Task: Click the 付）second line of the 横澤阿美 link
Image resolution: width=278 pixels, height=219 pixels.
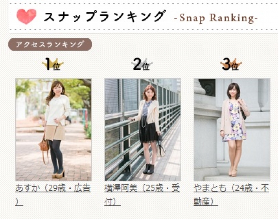Action: pyautogui.click(x=112, y=202)
